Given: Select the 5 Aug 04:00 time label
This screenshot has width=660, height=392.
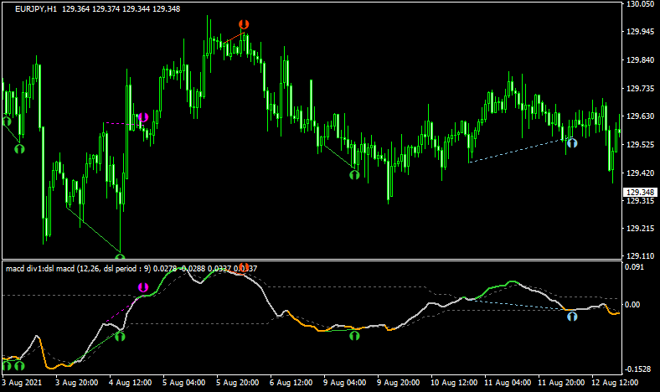Looking at the screenshot, I should (x=184, y=383).
